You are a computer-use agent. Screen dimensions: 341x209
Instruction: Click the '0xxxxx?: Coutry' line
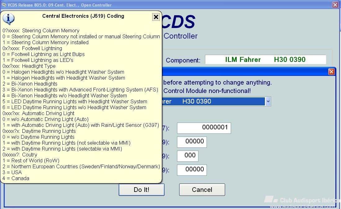pos(20,155)
